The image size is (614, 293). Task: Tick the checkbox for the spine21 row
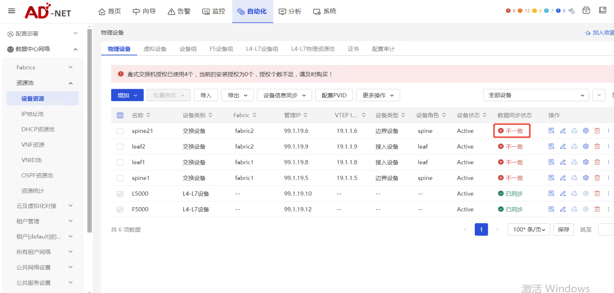tap(120, 131)
